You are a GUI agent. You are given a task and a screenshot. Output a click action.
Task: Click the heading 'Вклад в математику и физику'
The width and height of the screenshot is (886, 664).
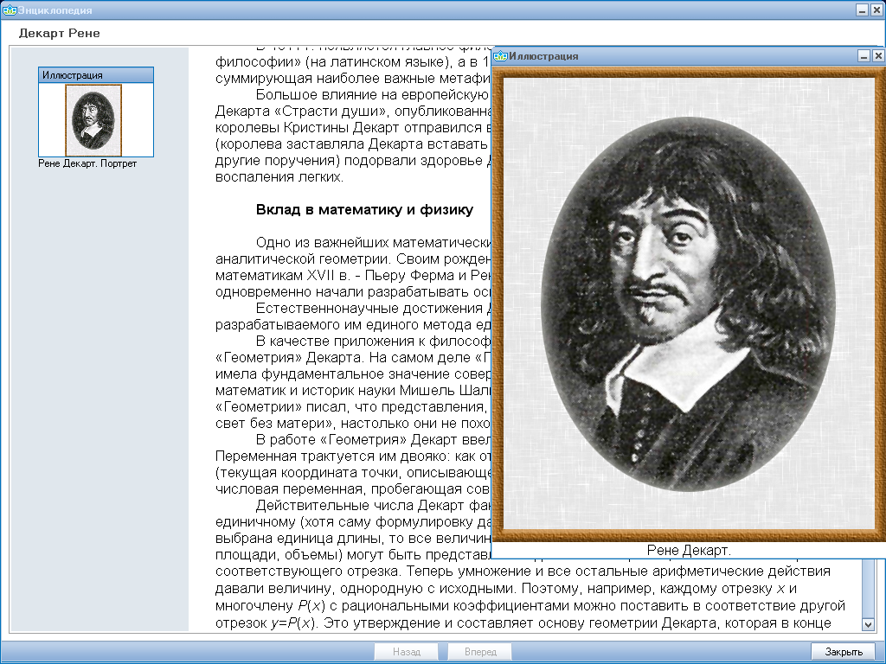coord(364,210)
